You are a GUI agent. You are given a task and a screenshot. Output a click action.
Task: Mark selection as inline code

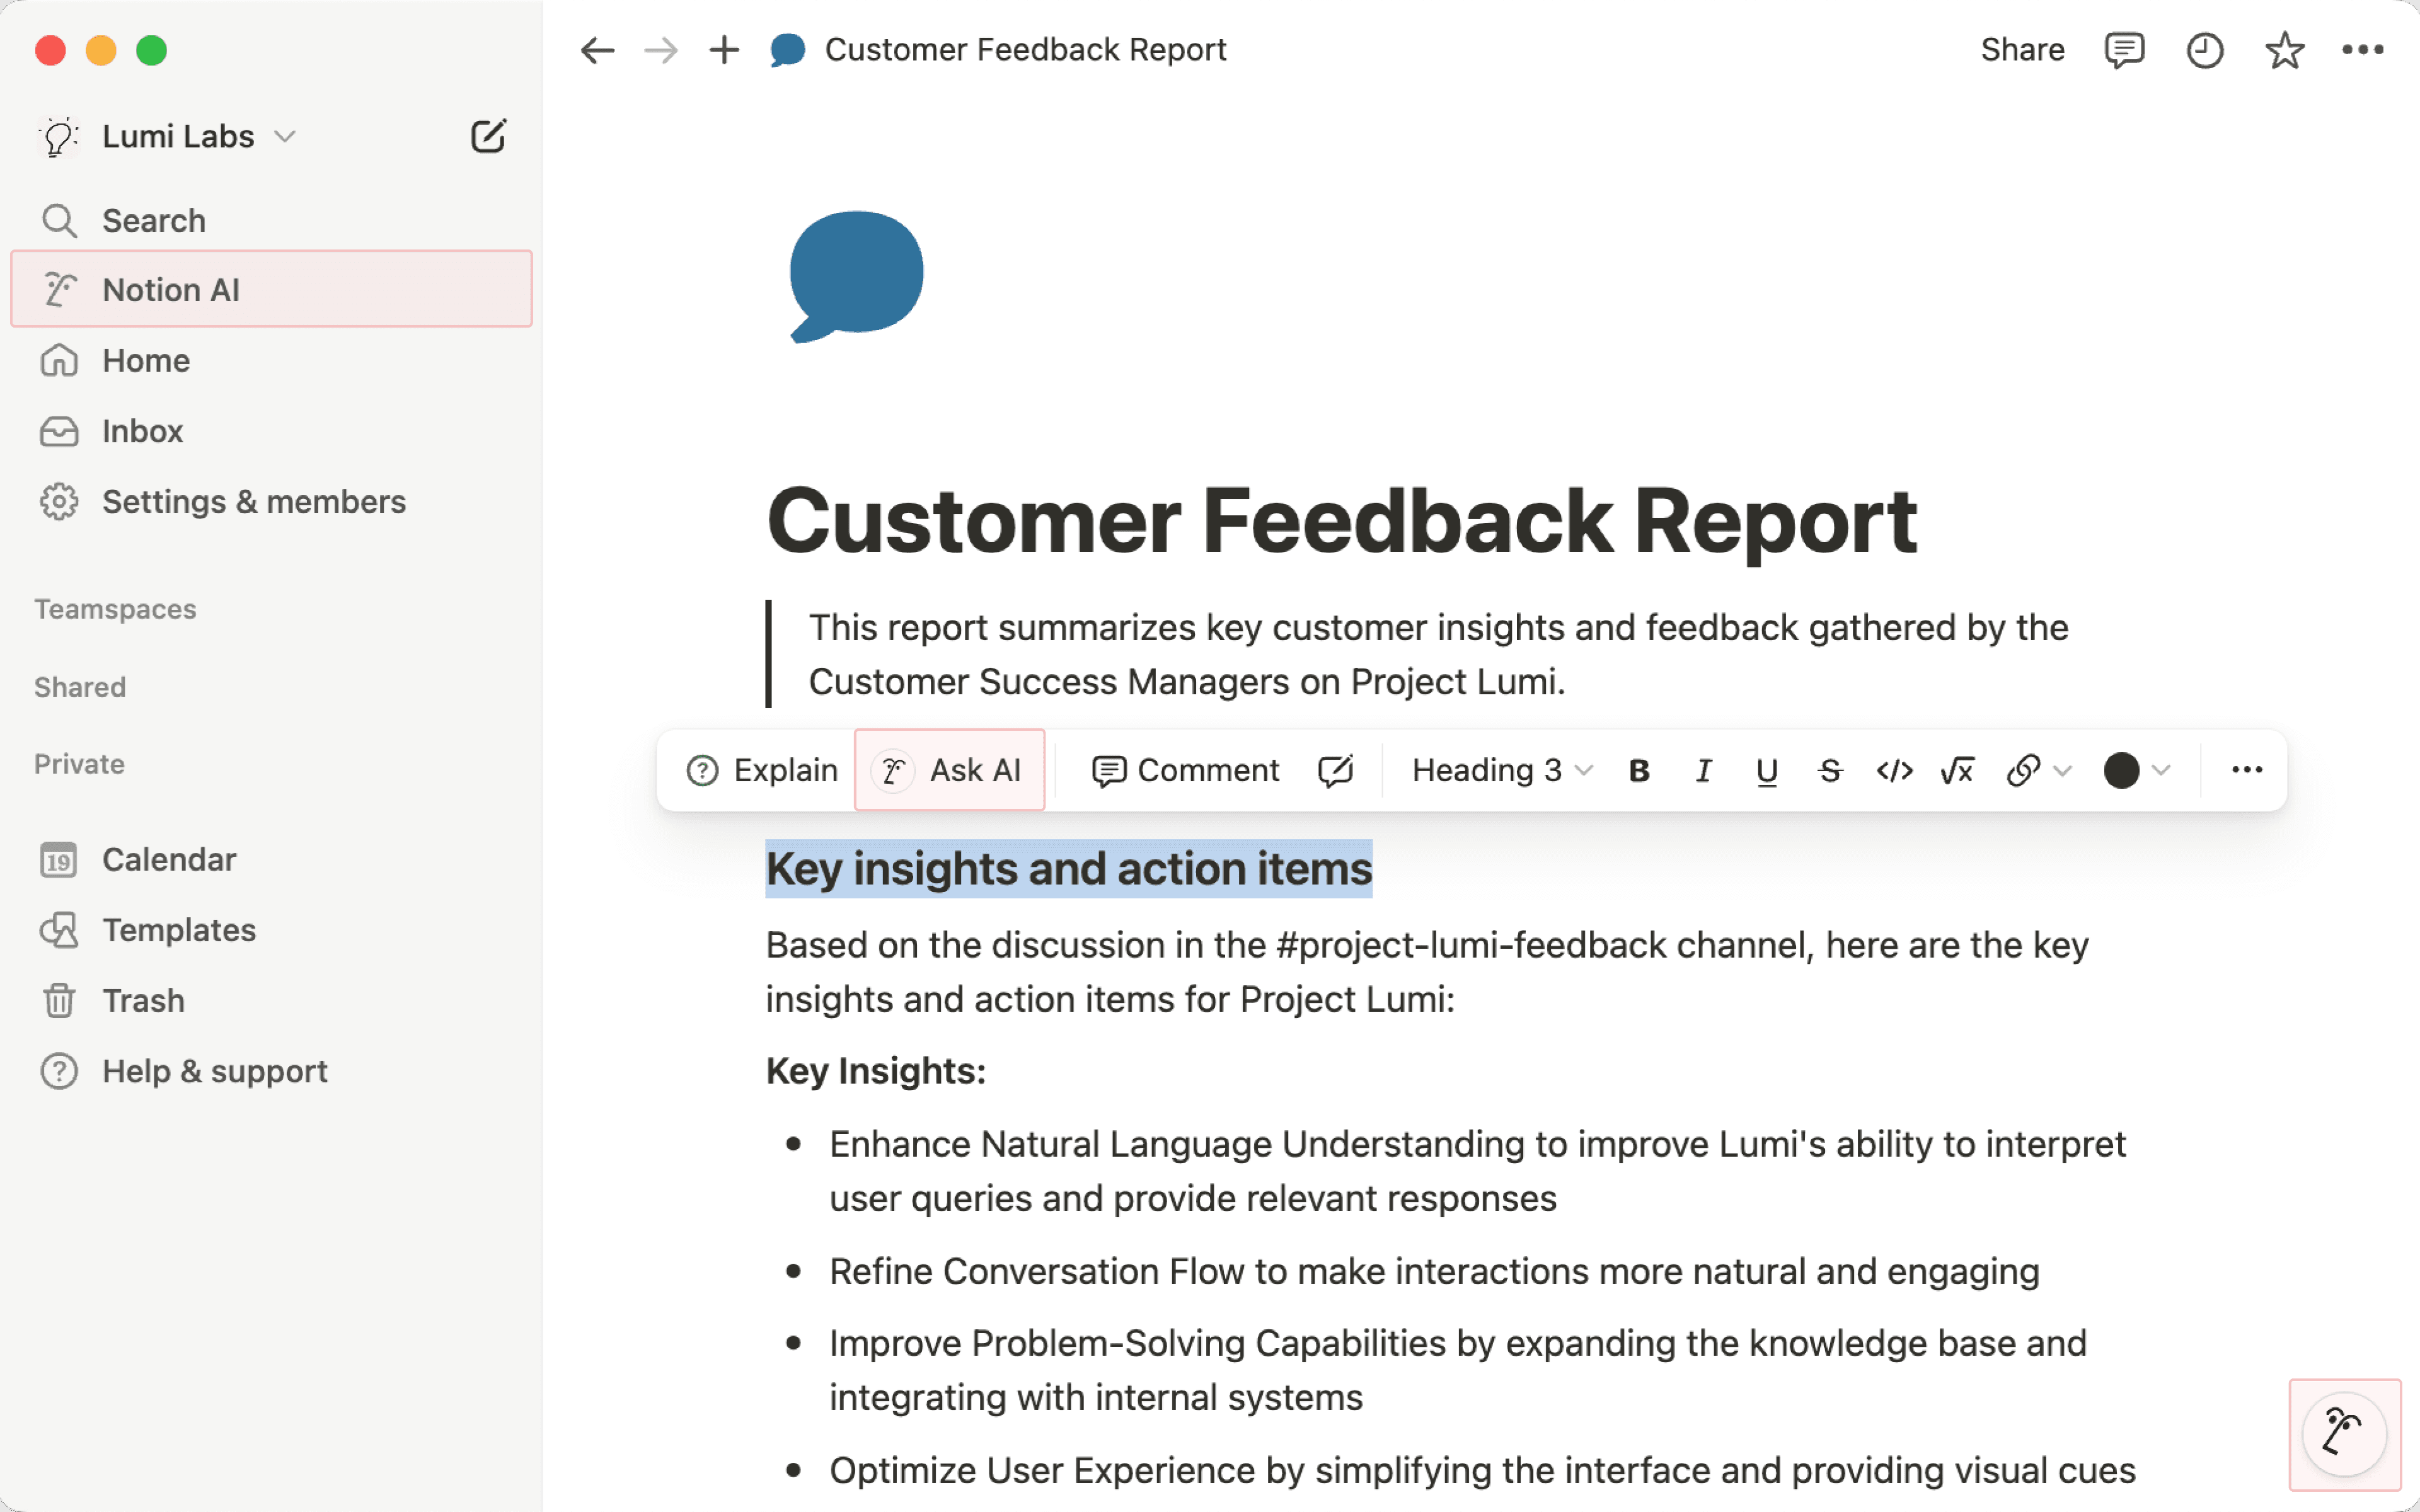(1894, 771)
